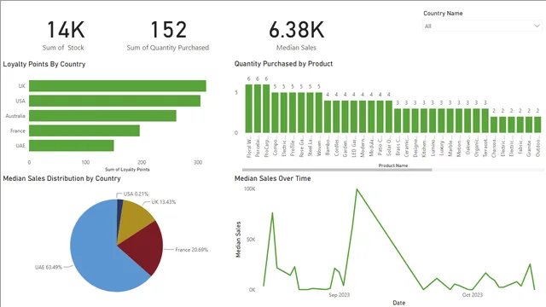Click the 'Date' axis title of line chart

(399, 303)
